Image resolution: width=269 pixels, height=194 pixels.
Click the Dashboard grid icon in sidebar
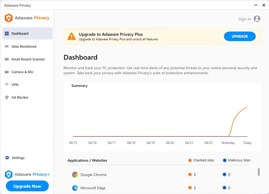click(x=7, y=34)
